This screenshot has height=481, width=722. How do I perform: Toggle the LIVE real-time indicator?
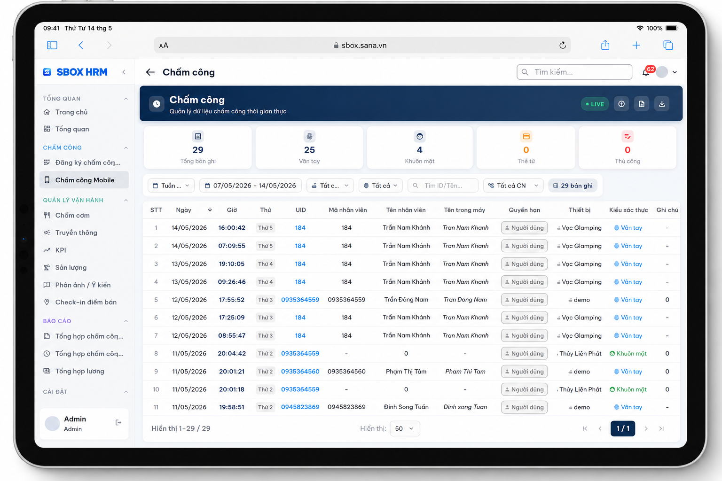tap(595, 104)
